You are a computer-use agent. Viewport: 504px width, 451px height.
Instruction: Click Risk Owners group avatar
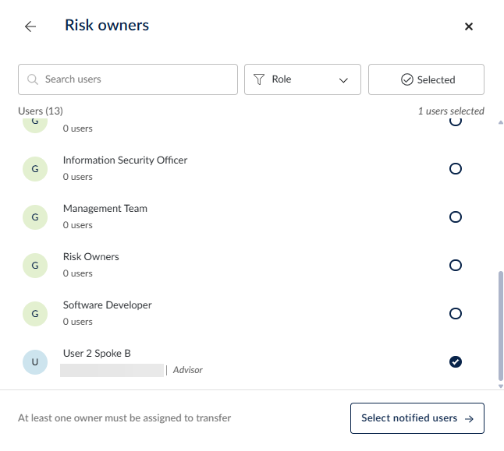click(34, 265)
